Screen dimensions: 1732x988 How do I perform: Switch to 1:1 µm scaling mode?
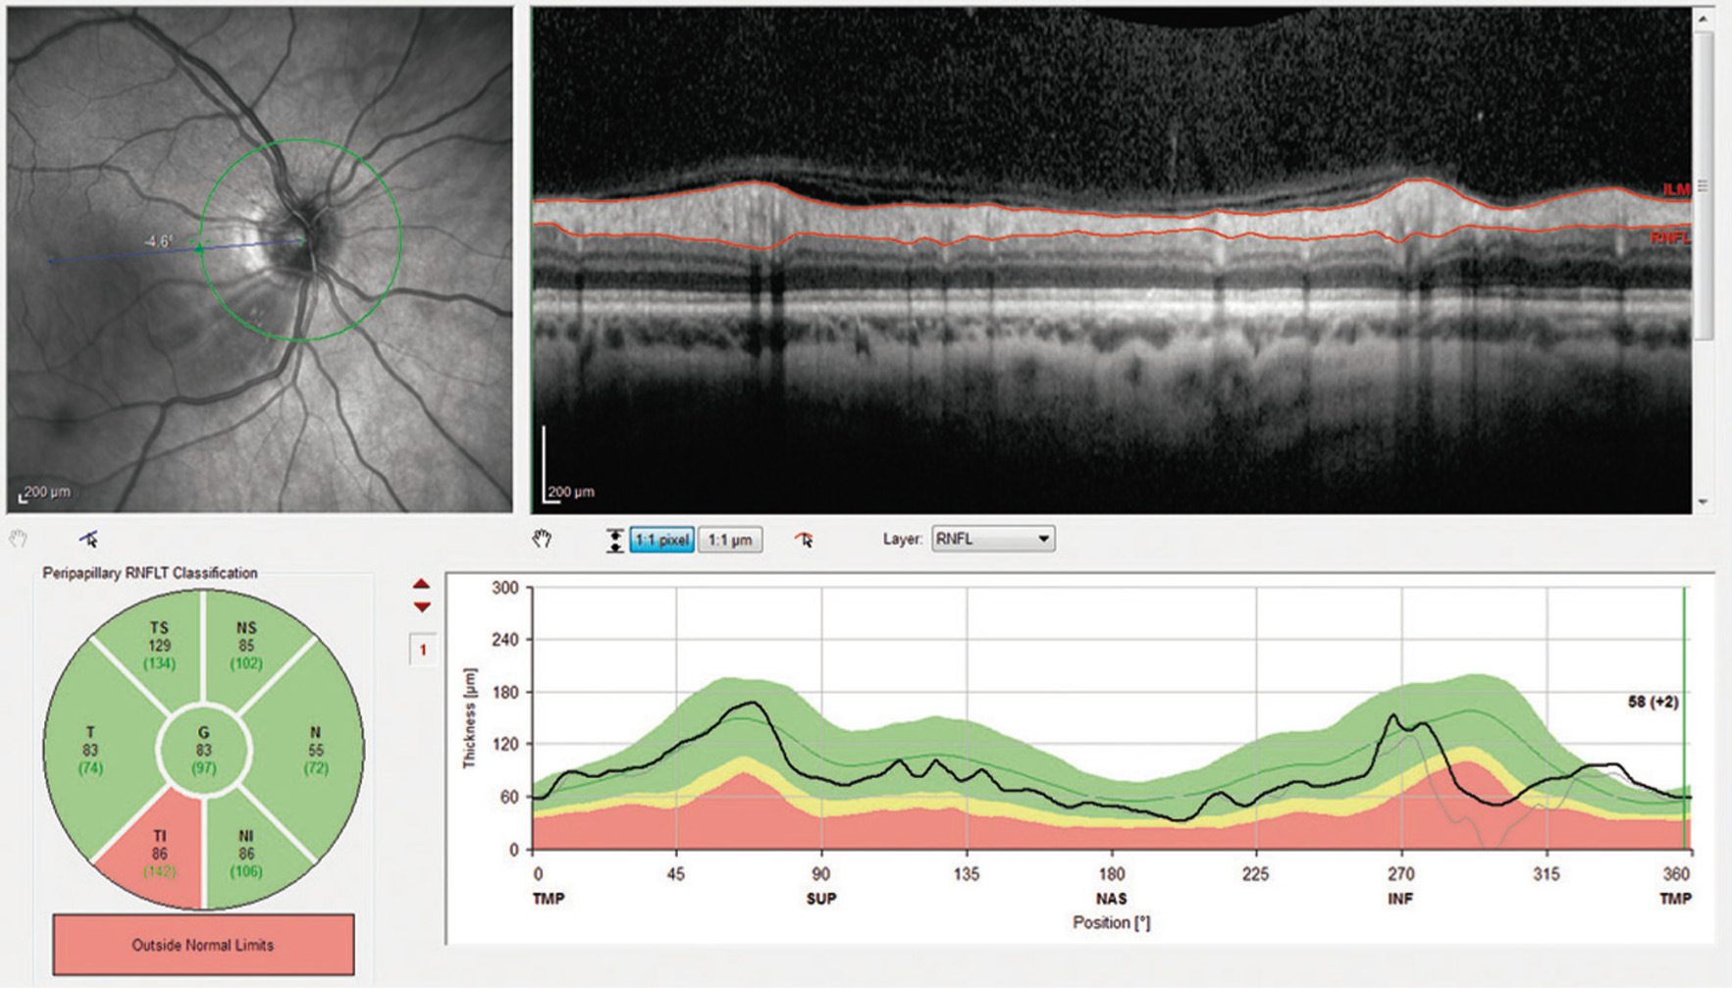[x=729, y=540]
